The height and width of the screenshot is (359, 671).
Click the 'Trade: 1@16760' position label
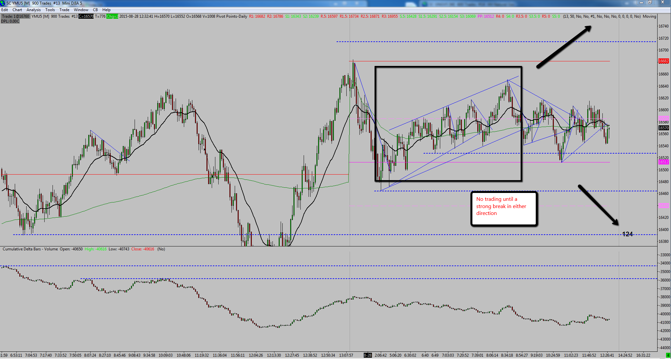[x=15, y=16]
